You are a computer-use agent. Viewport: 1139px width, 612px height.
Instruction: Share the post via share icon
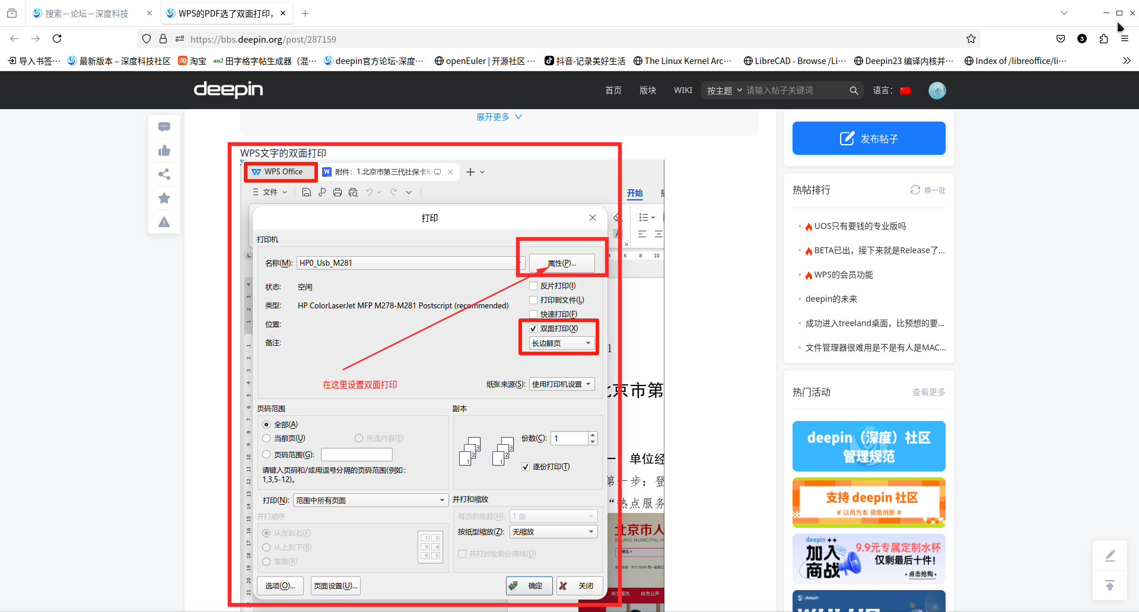coord(164,174)
